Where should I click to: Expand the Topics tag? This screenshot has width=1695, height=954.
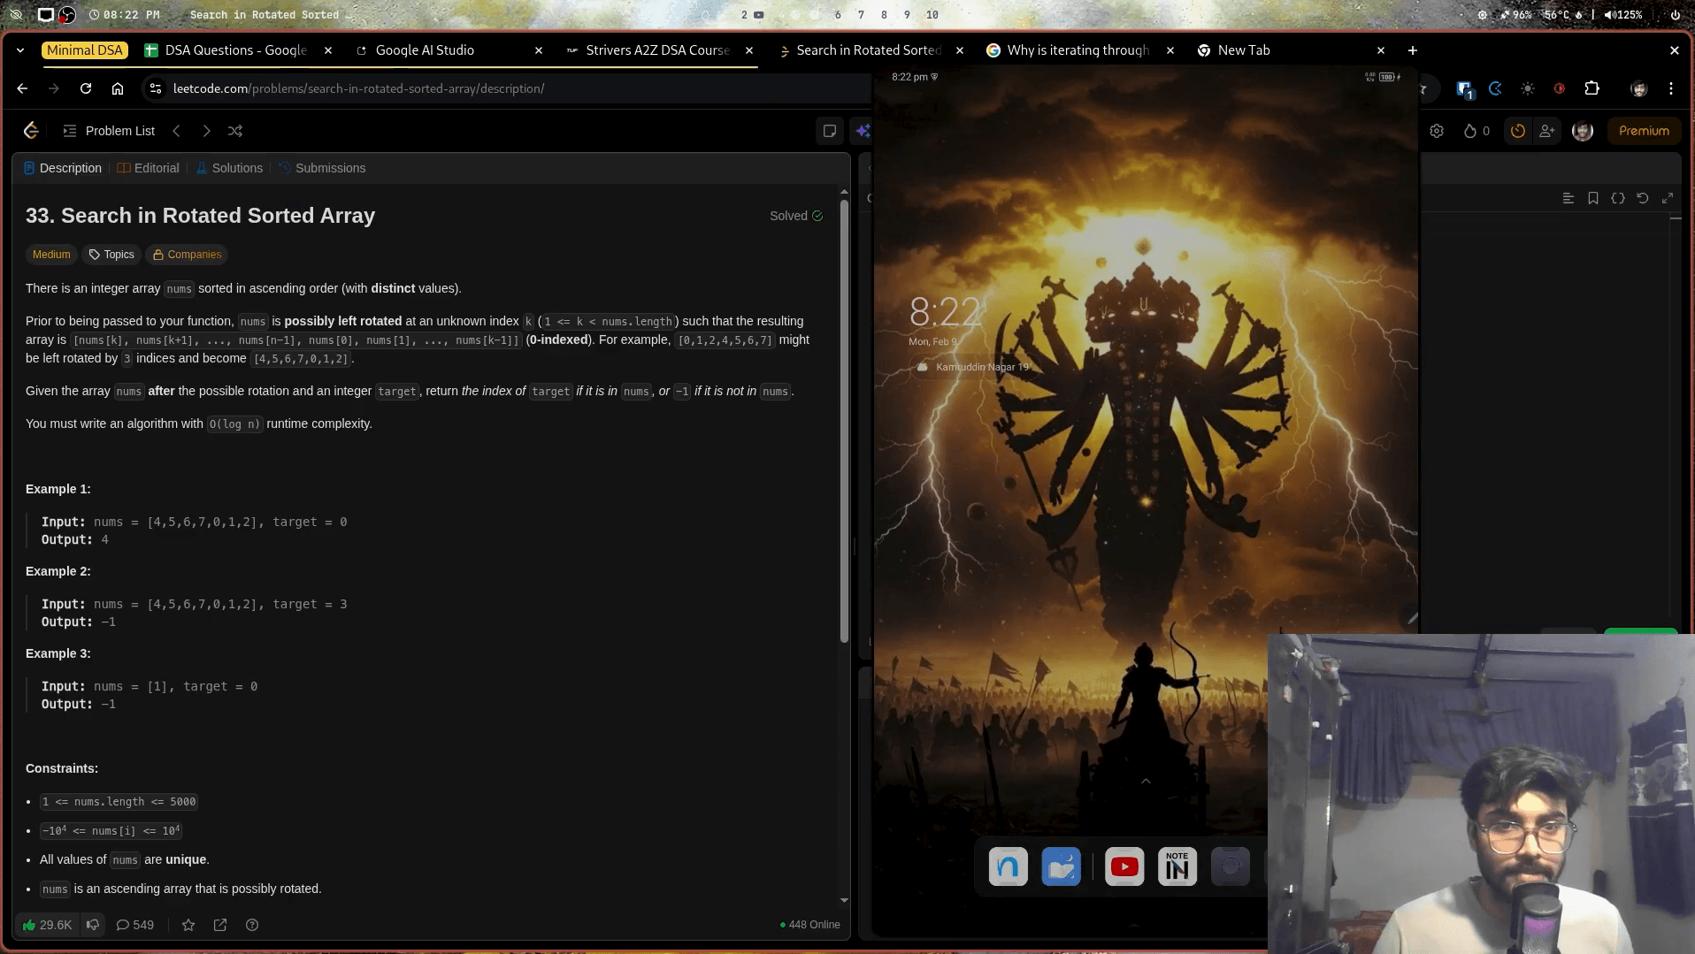pyautogui.click(x=111, y=255)
